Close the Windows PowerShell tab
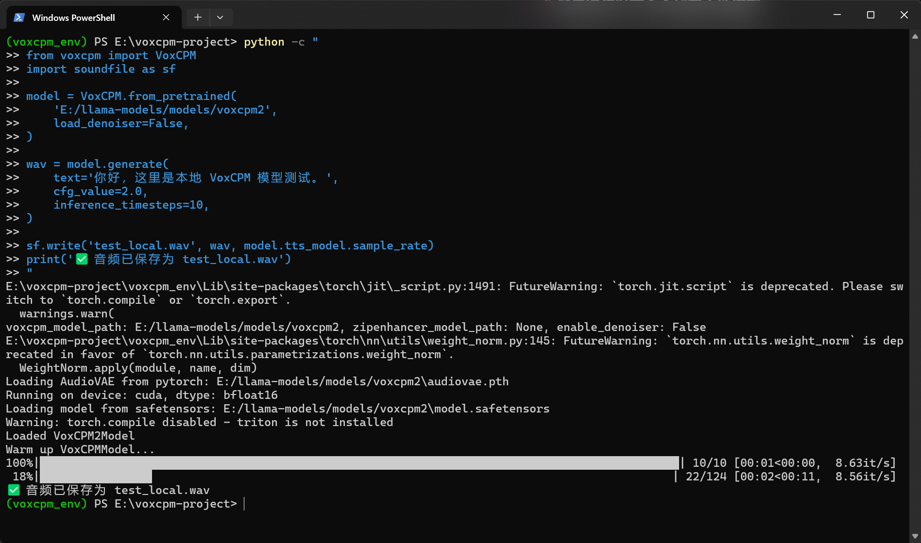 [166, 17]
